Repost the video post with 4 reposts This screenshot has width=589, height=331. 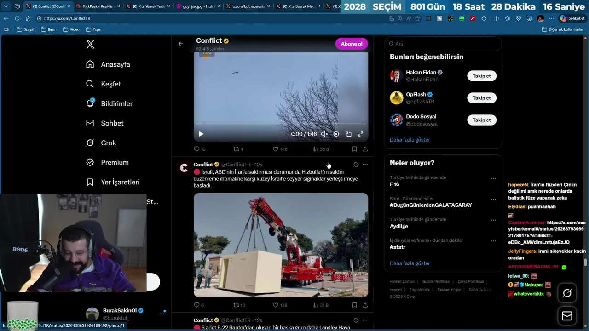tap(238, 149)
